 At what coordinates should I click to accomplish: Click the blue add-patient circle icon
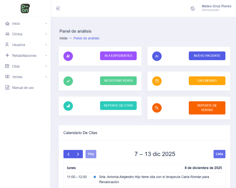(157, 56)
